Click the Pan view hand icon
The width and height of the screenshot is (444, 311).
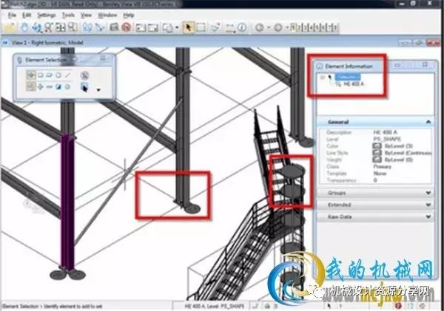tap(24, 28)
